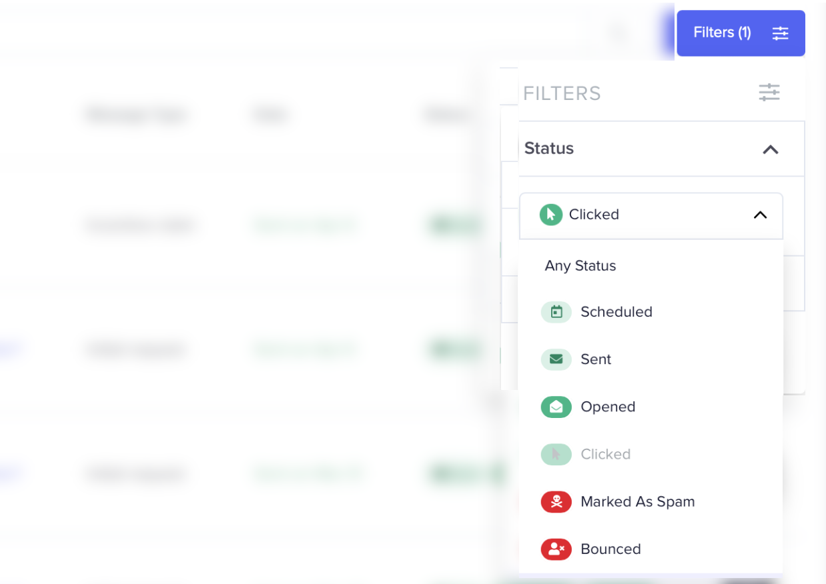826x584 pixels.
Task: Click the green cursor icon in the selected field
Action: pos(550,215)
